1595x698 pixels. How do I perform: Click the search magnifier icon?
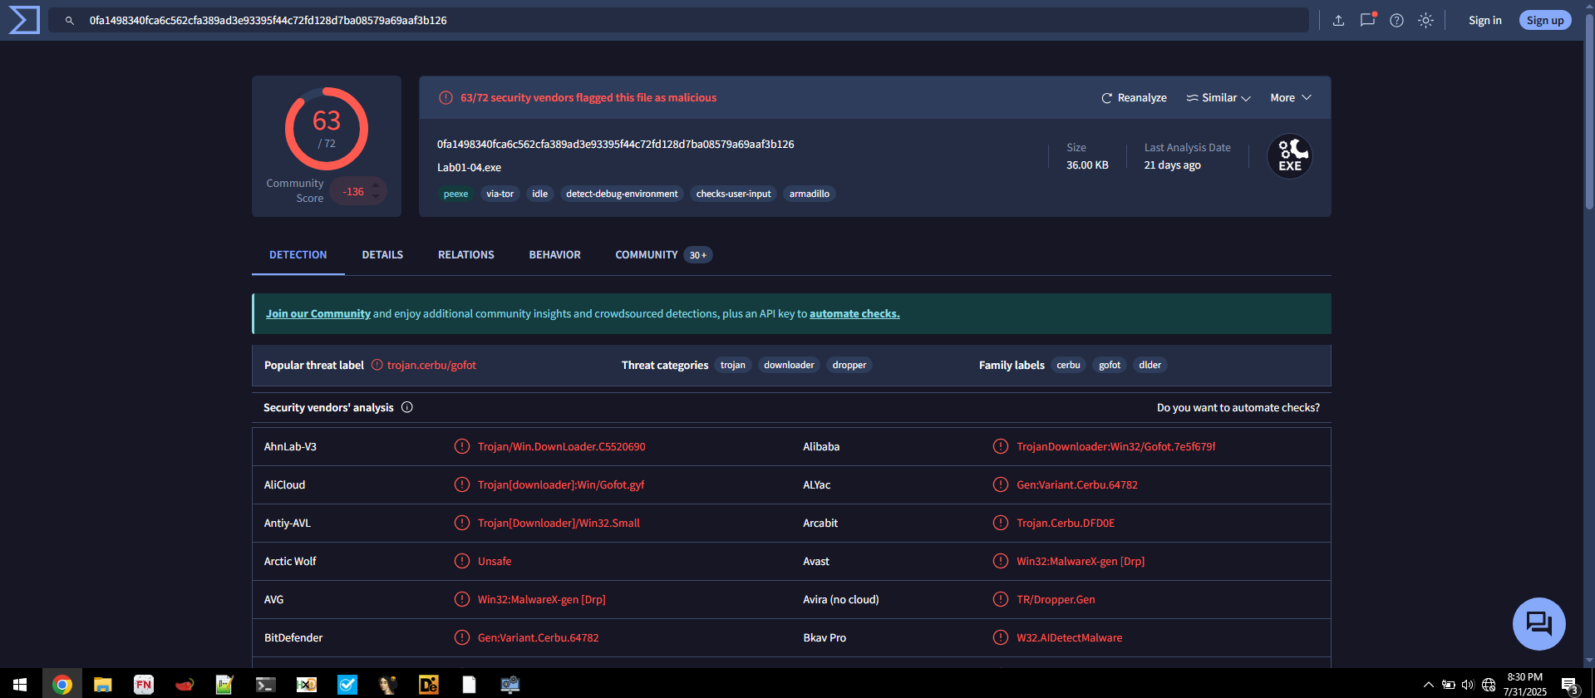click(70, 21)
